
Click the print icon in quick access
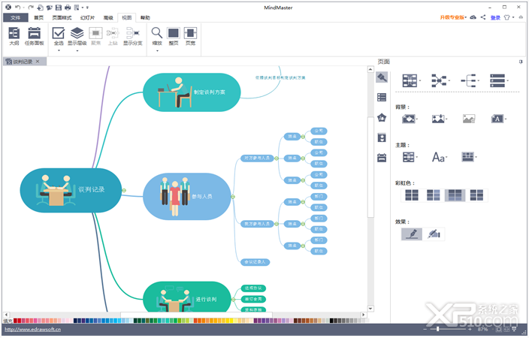tap(68, 7)
